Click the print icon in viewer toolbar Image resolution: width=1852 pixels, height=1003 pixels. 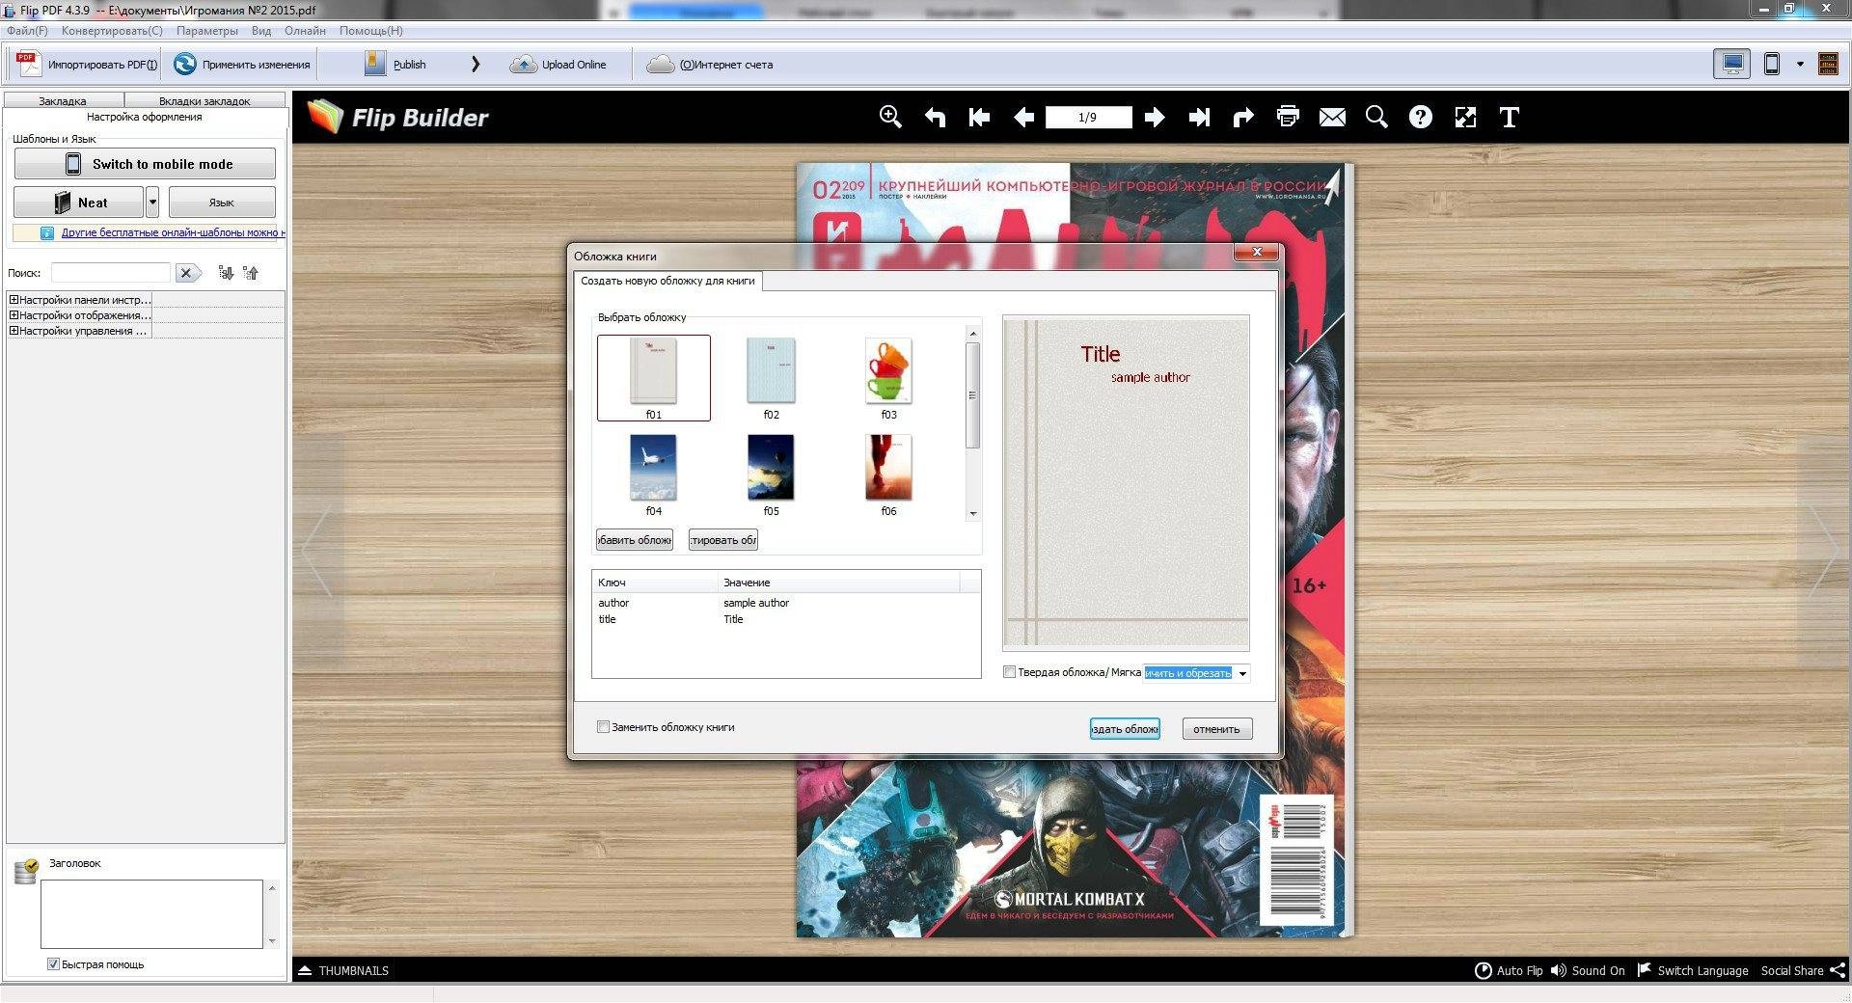tap(1288, 117)
